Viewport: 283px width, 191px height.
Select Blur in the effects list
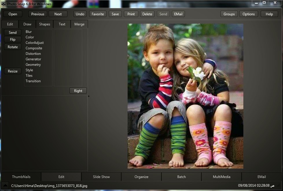click(29, 32)
